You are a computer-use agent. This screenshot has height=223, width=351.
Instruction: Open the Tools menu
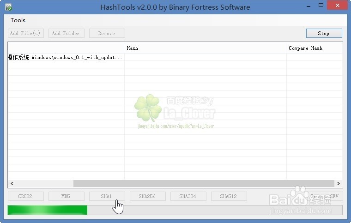[18, 20]
